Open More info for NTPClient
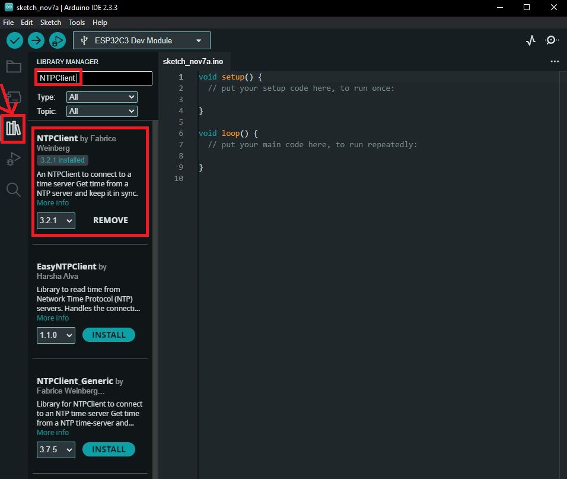This screenshot has width=567, height=479. 53,203
